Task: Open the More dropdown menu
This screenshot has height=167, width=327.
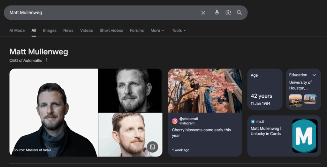Action: pyautogui.click(x=157, y=31)
